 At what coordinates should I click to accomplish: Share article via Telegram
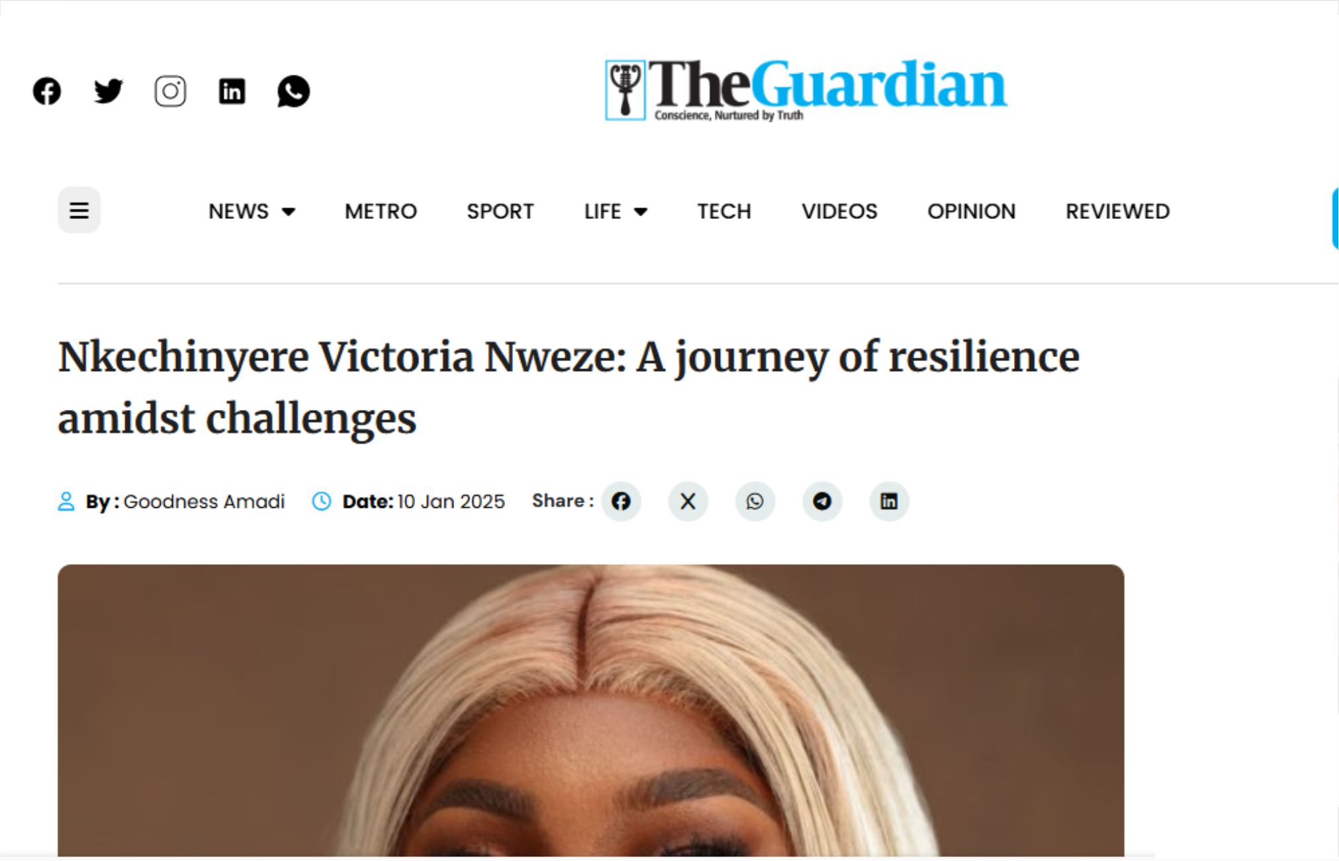pos(822,501)
